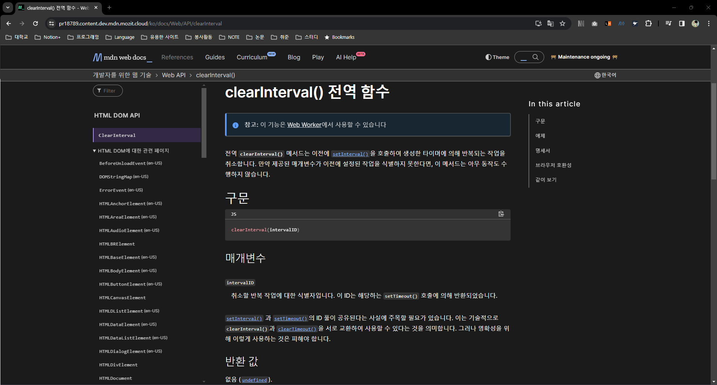Click the Web API breadcrumb
The height and width of the screenshot is (385, 717).
coord(174,75)
